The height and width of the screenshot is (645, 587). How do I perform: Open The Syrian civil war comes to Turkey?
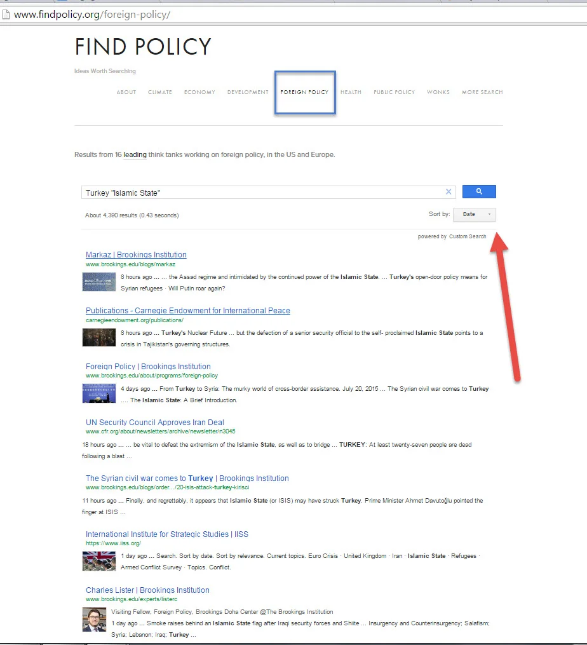pos(187,479)
